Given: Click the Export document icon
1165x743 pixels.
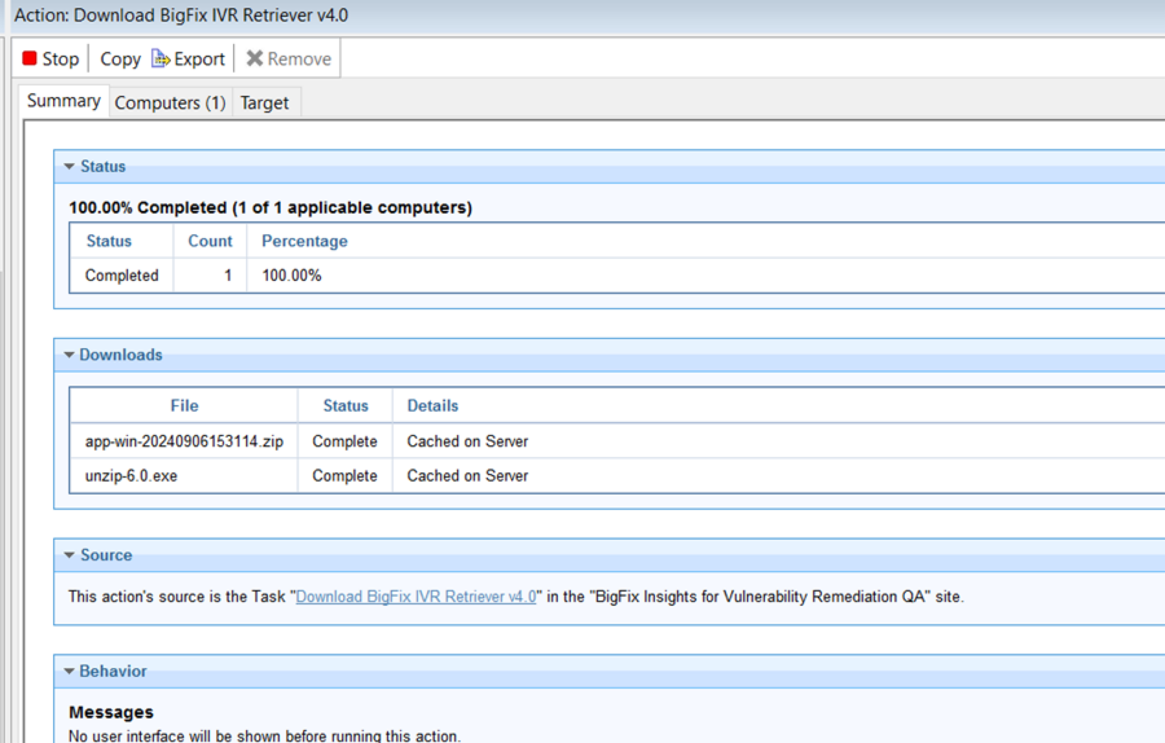Looking at the screenshot, I should tap(161, 58).
